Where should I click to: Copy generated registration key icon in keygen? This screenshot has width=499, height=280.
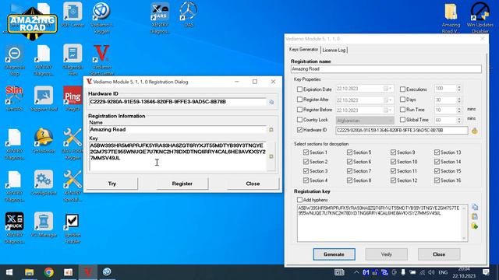point(475,208)
